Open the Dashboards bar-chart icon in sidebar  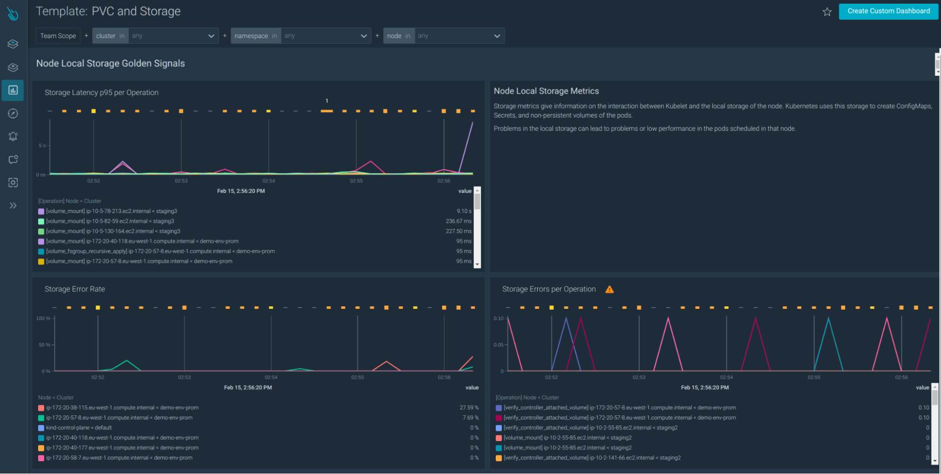(13, 90)
